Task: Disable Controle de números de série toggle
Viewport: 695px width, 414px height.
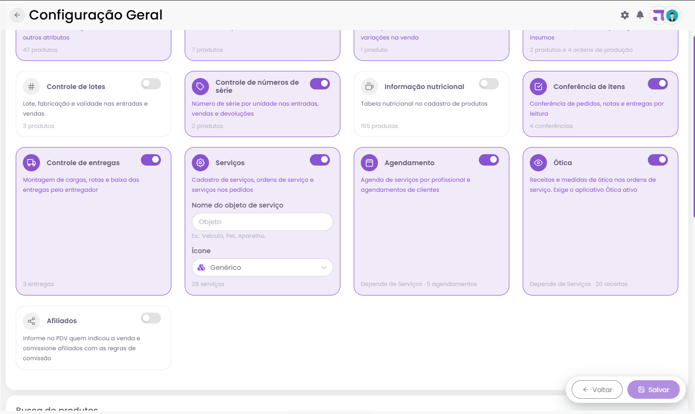Action: [320, 84]
